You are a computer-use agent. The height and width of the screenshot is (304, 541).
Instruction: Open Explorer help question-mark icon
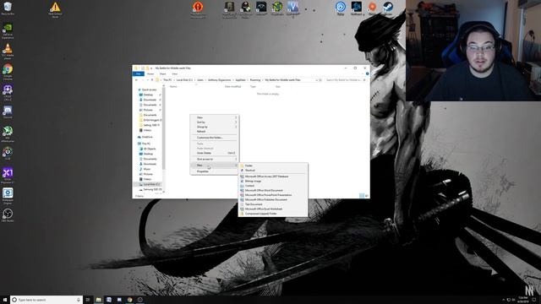pos(367,73)
